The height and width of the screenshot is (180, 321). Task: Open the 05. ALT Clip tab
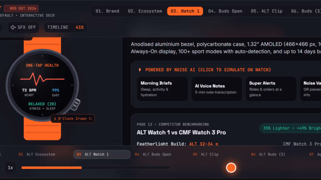click(x=266, y=11)
